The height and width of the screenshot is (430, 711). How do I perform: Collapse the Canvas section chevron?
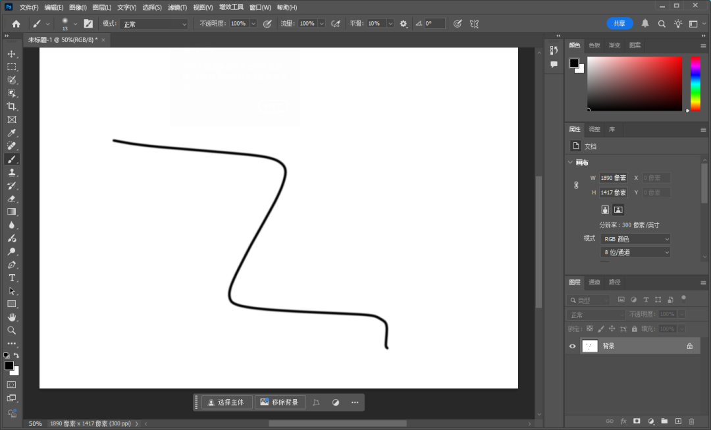click(x=570, y=163)
